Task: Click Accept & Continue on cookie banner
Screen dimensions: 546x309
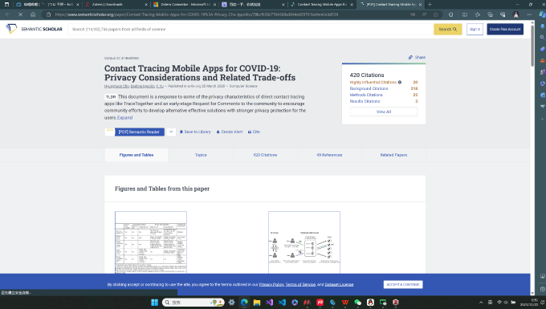Action: 403,284
